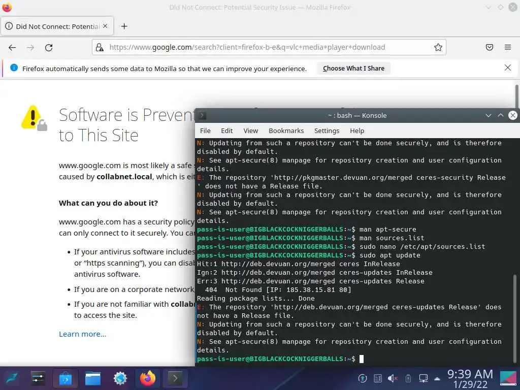The image size is (520, 390).
Task: Reload the current Firefox page
Action: pos(49,47)
